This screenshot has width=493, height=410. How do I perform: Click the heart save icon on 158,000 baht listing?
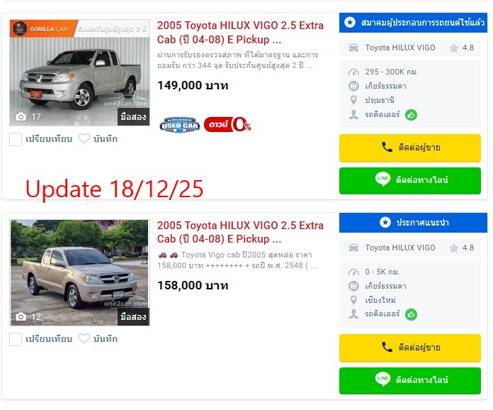click(x=84, y=339)
